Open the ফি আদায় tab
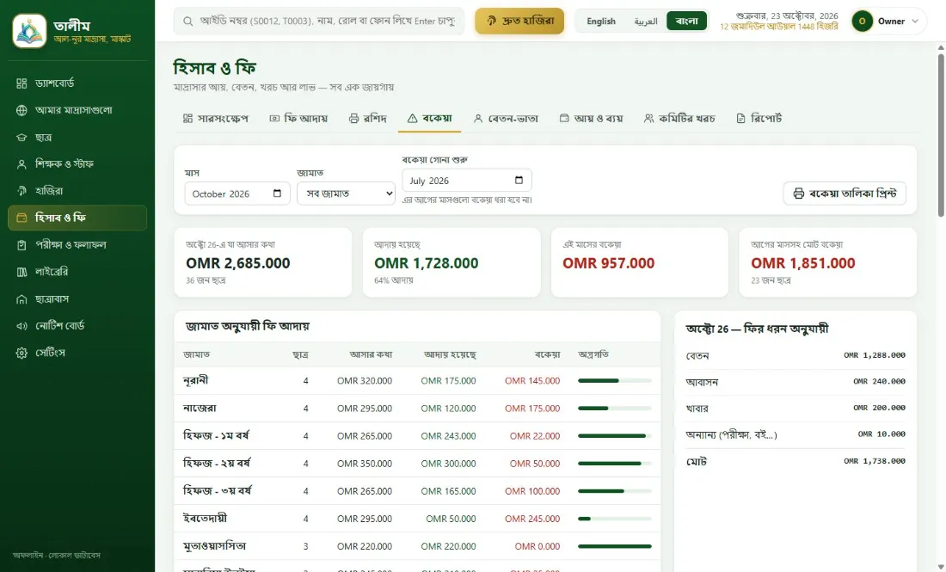The width and height of the screenshot is (946, 572). 298,118
